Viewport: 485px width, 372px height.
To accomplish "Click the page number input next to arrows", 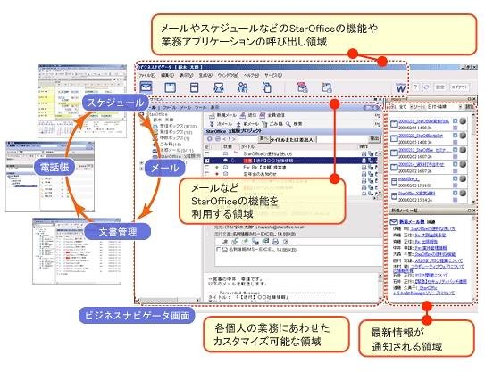I will coord(247,139).
